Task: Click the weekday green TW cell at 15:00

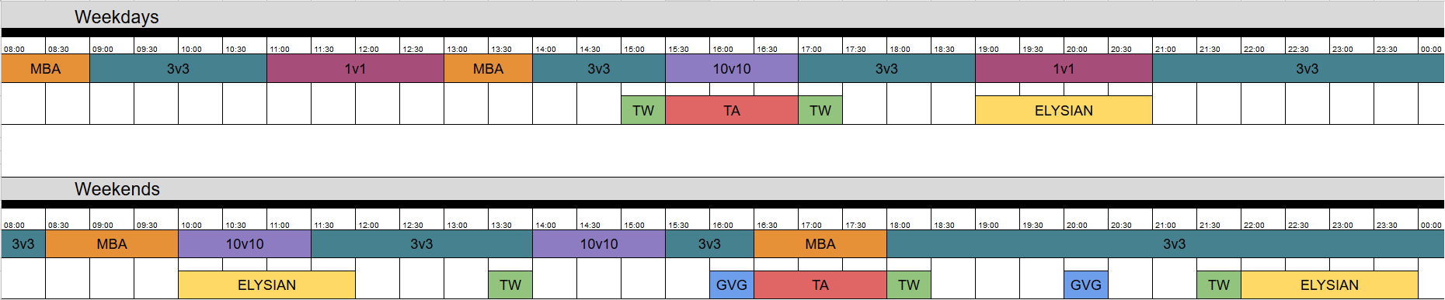Action: 643,110
